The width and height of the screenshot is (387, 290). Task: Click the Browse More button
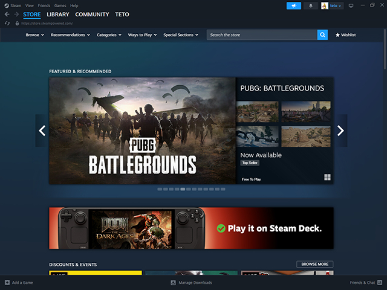click(314, 264)
